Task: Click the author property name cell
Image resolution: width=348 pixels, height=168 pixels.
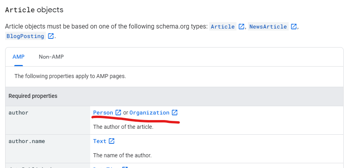Action: 19,113
